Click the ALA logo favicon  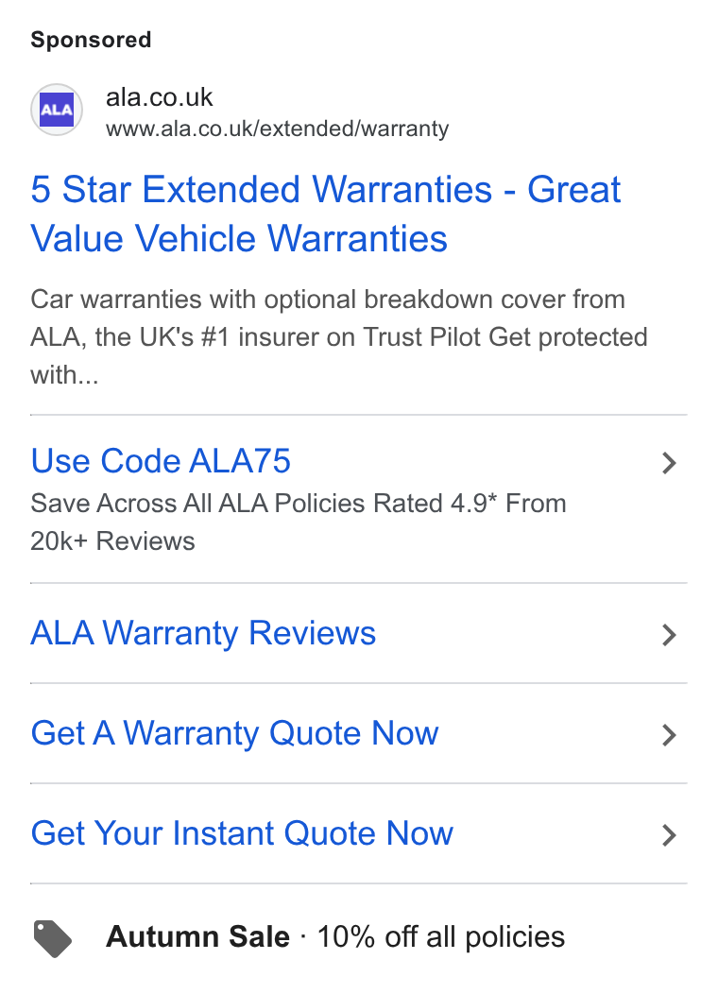(x=57, y=110)
